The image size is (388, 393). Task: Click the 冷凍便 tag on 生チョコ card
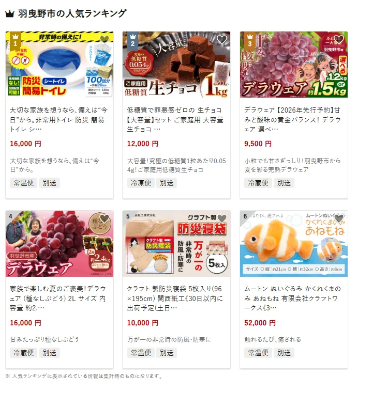tap(141, 183)
